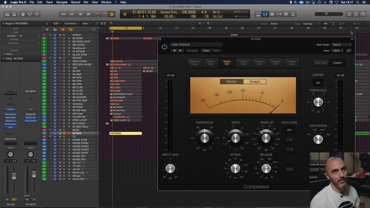Click the Input Gain knob

point(170,168)
